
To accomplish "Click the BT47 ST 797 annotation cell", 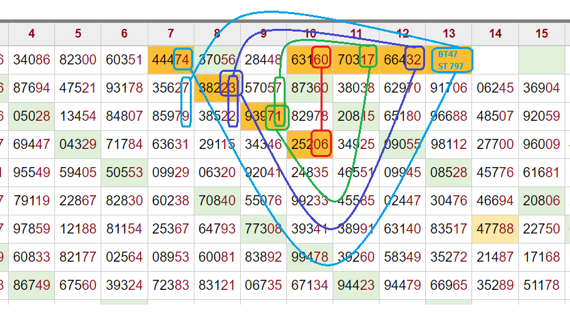I will click(x=449, y=60).
